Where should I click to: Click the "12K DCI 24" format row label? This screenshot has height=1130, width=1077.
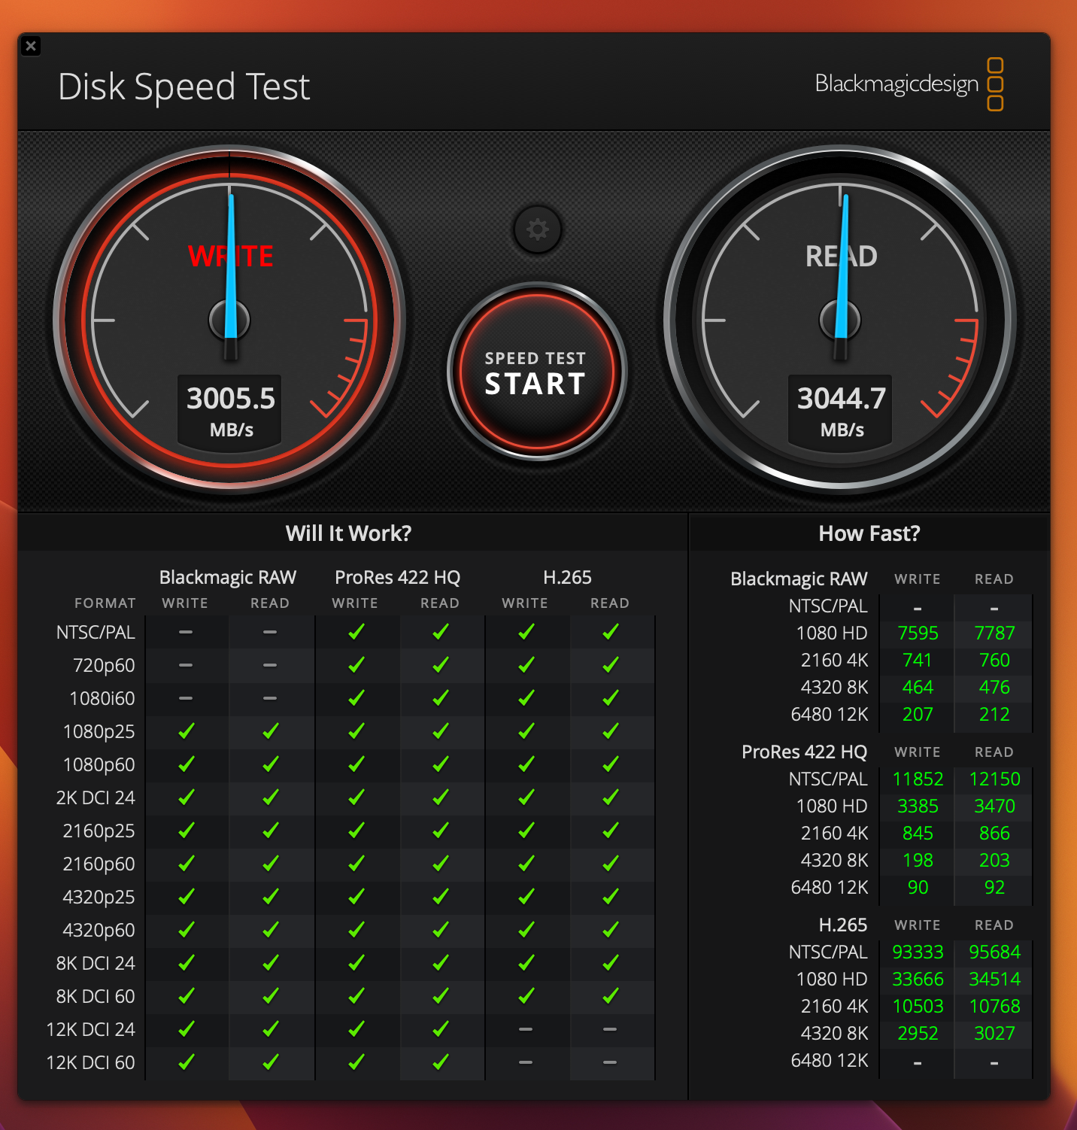pyautogui.click(x=91, y=1030)
